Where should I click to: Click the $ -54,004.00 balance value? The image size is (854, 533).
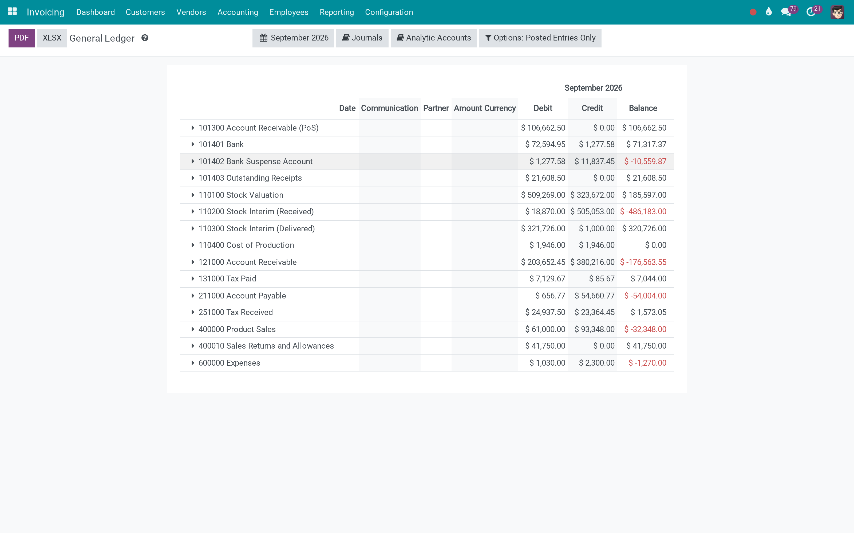click(645, 295)
